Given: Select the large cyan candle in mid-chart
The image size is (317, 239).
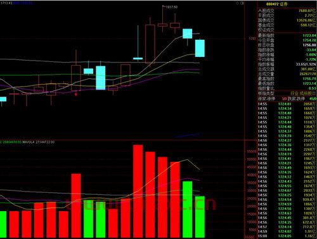Looking at the screenshot, I should [101, 78].
